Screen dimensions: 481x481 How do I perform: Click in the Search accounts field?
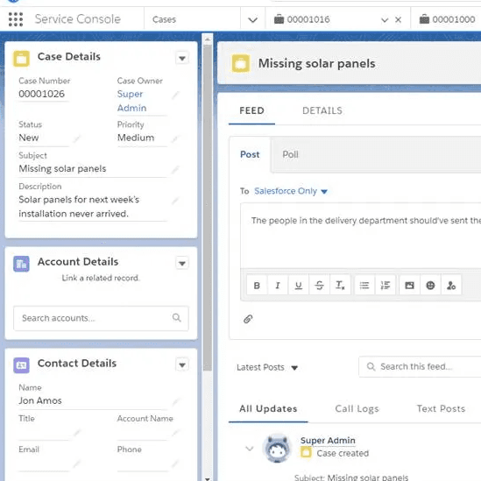tap(101, 318)
